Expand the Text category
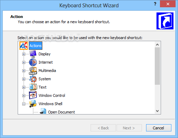This screenshot has height=138, width=178. (24, 87)
